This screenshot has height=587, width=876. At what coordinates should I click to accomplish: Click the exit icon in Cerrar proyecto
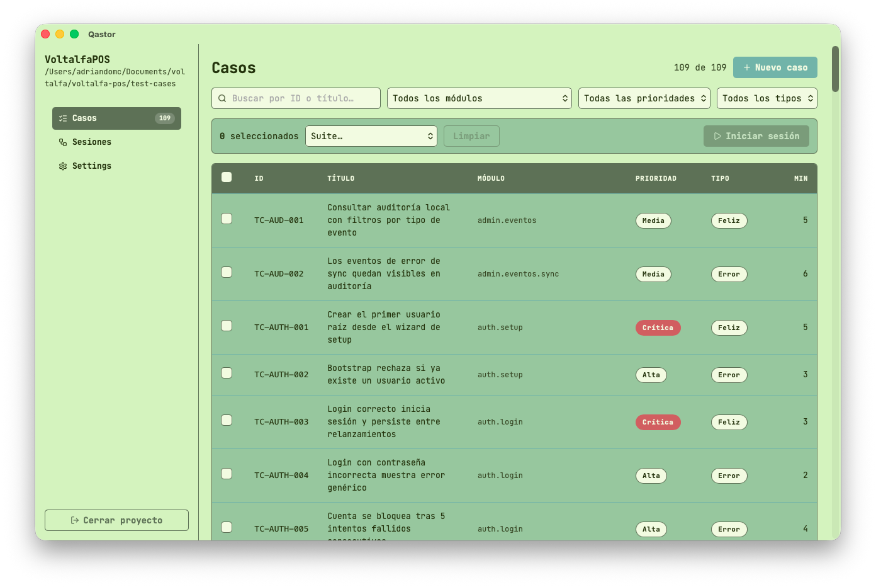pos(75,520)
